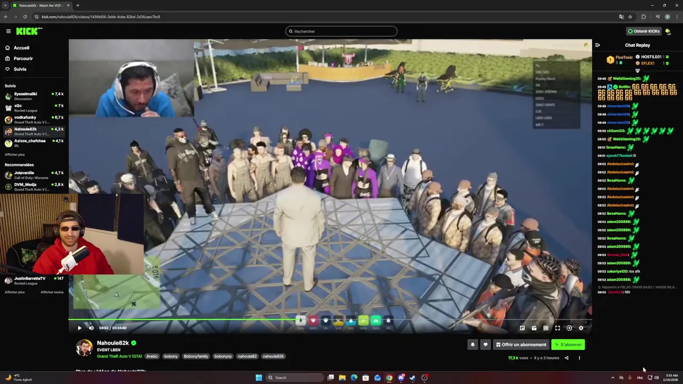Open Nahoule82k channel name link
Image resolution: width=683 pixels, height=384 pixels.
[113, 343]
